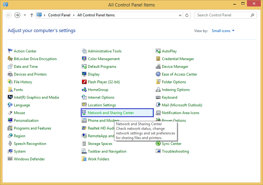Image resolution: width=263 pixels, height=185 pixels.
Task: Click the Personalization icon
Action: (x=10, y=121)
